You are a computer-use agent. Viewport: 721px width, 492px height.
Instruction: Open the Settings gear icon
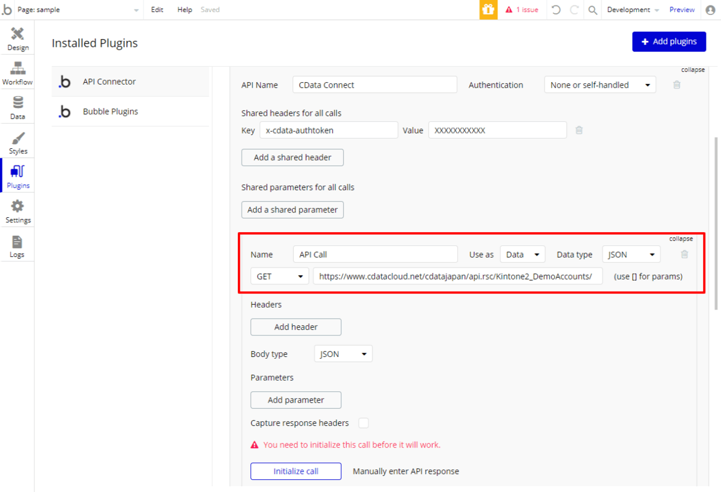point(17,207)
